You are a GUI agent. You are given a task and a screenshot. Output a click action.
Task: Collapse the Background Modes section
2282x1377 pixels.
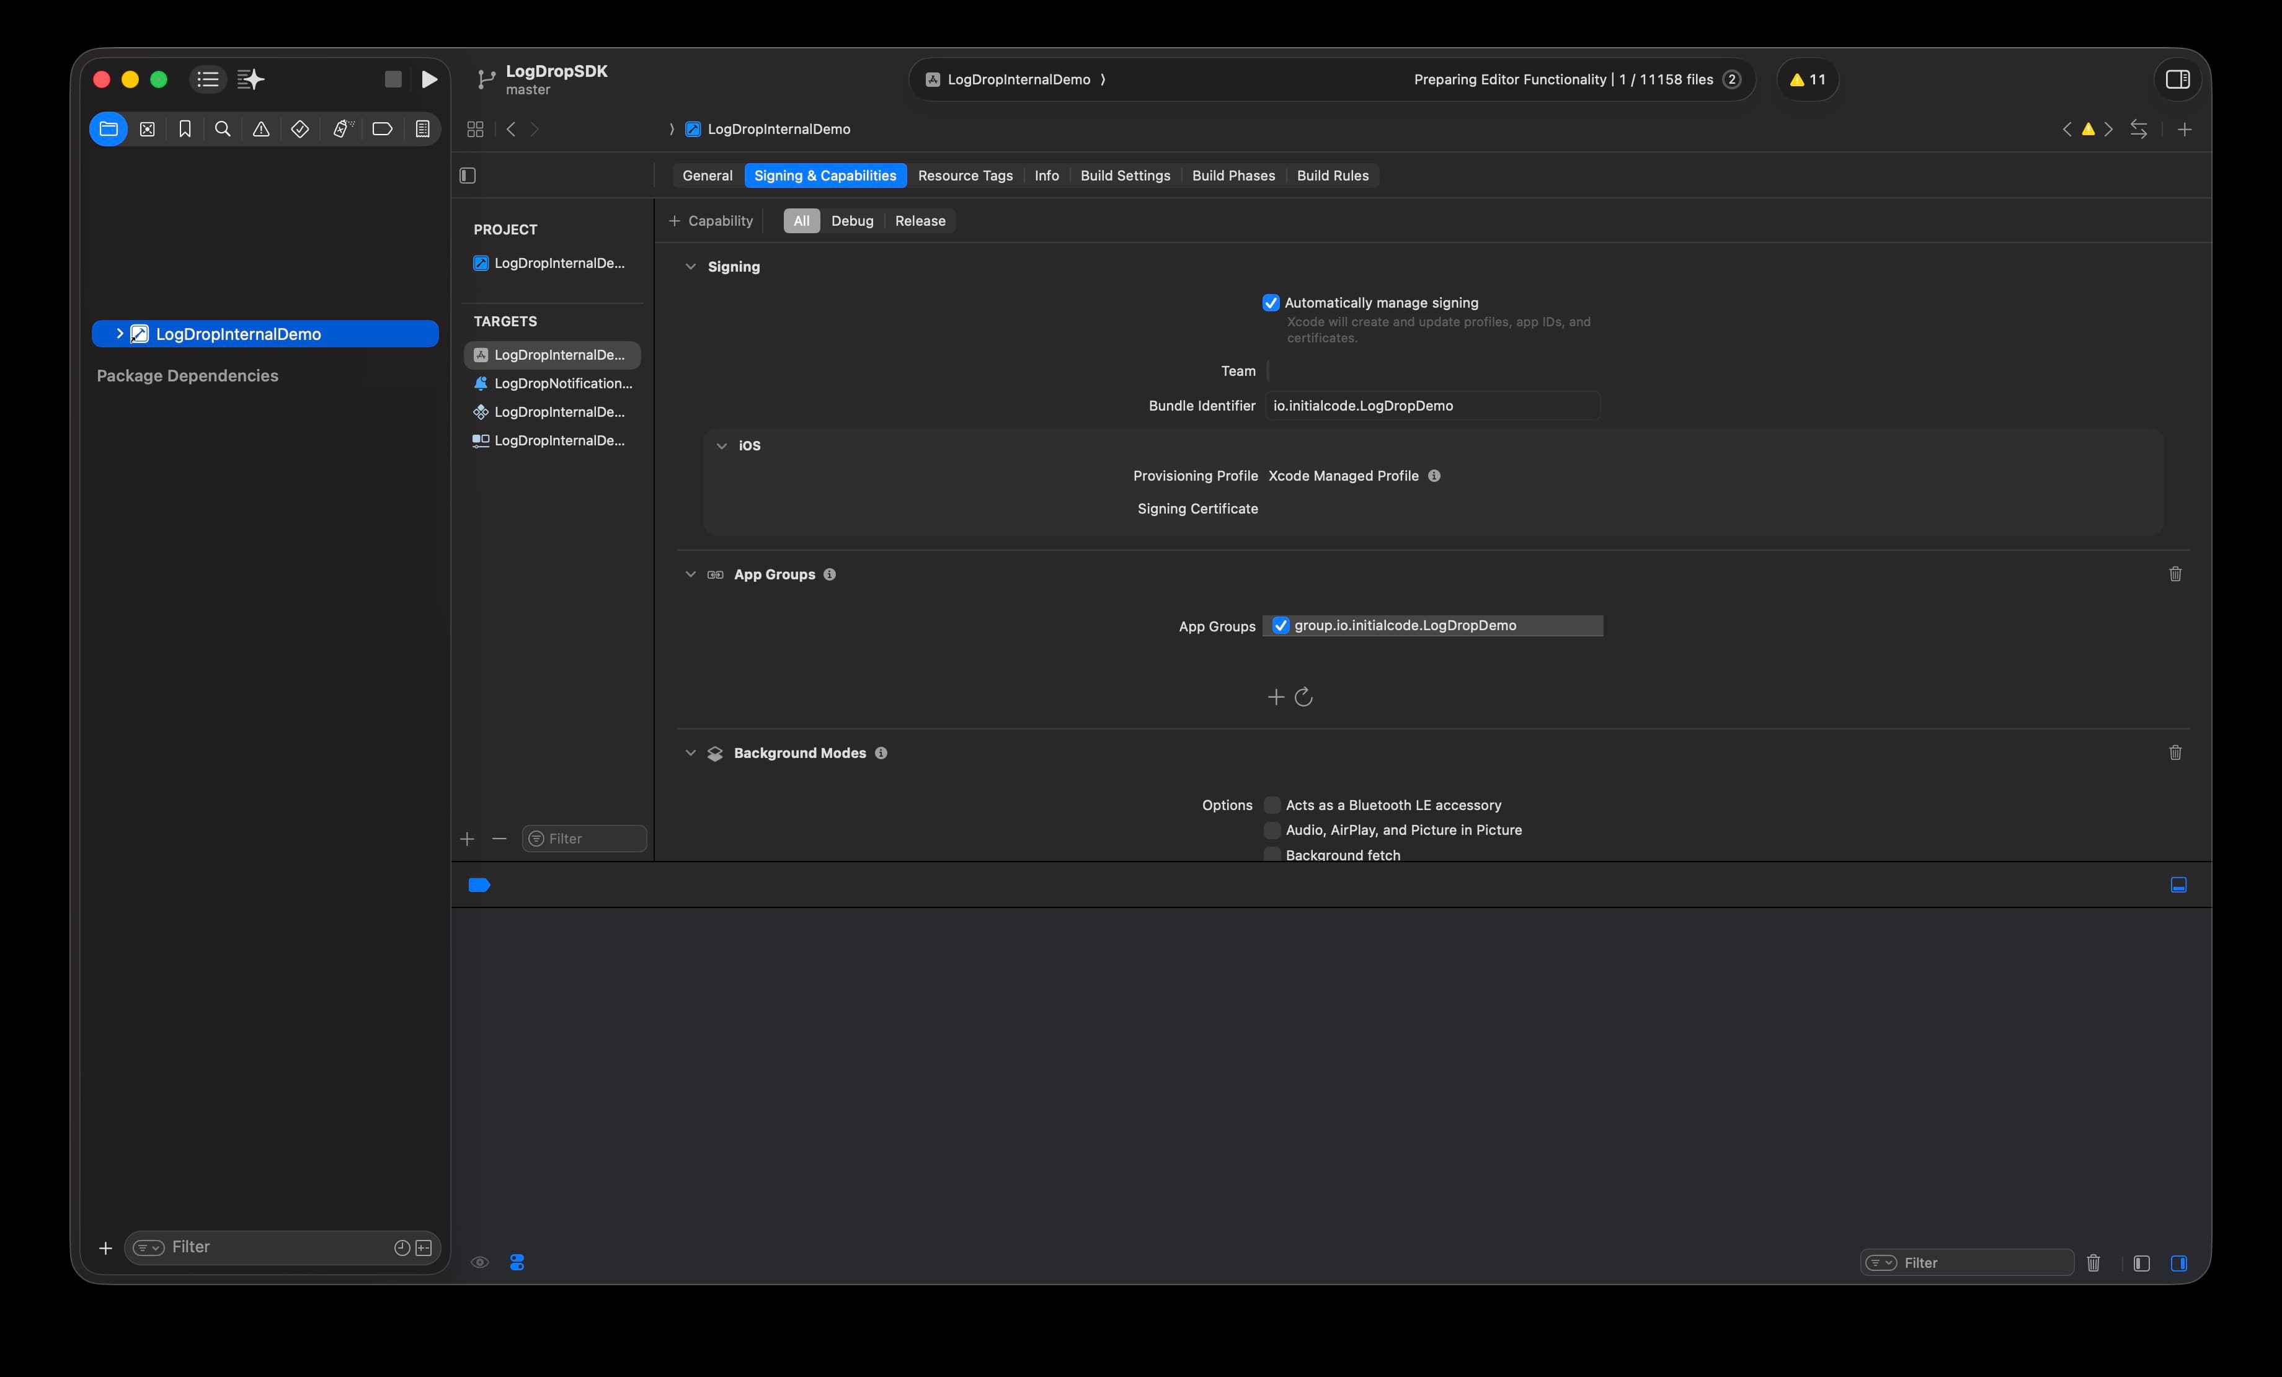pyautogui.click(x=690, y=754)
